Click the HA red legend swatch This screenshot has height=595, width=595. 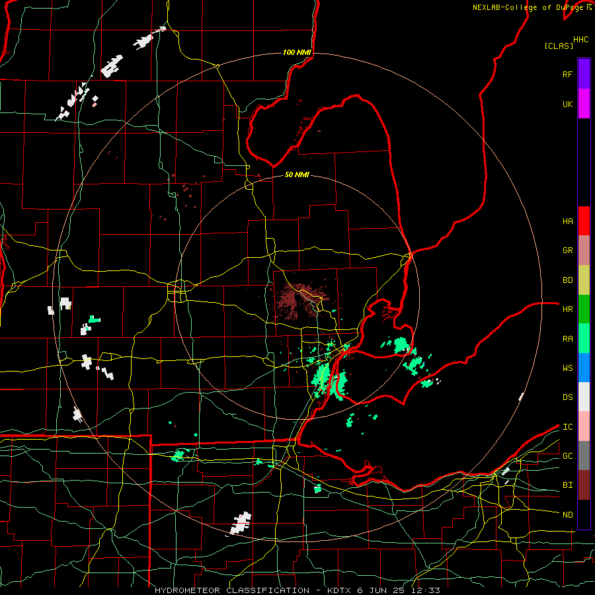584,221
